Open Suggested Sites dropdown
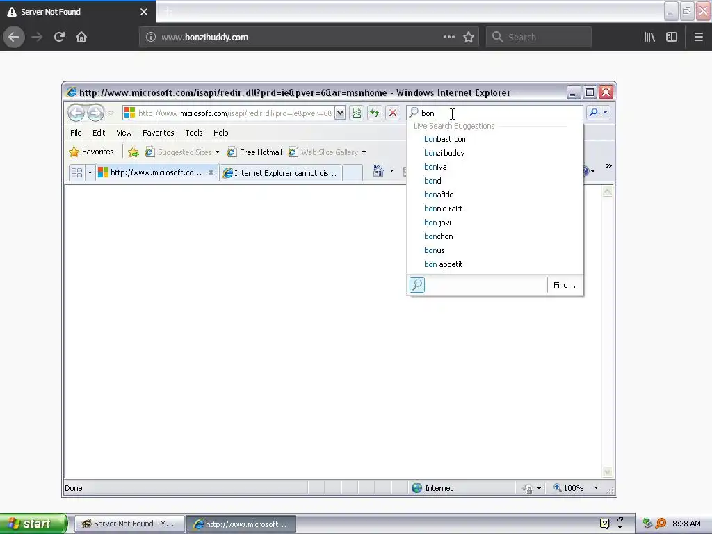The image size is (712, 534). (181, 152)
